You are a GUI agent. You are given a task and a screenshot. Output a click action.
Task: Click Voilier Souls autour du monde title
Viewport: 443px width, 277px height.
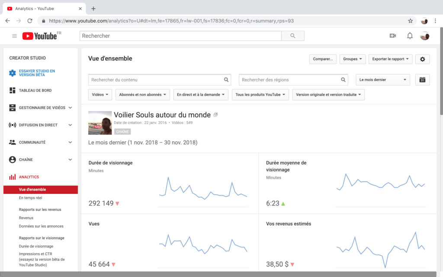pyautogui.click(x=162, y=115)
